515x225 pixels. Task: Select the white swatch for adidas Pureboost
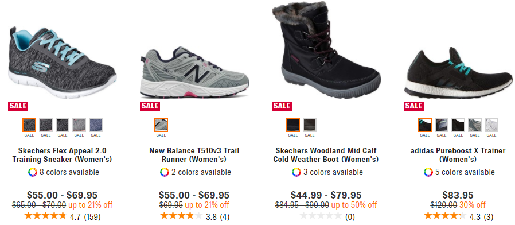[491, 125]
